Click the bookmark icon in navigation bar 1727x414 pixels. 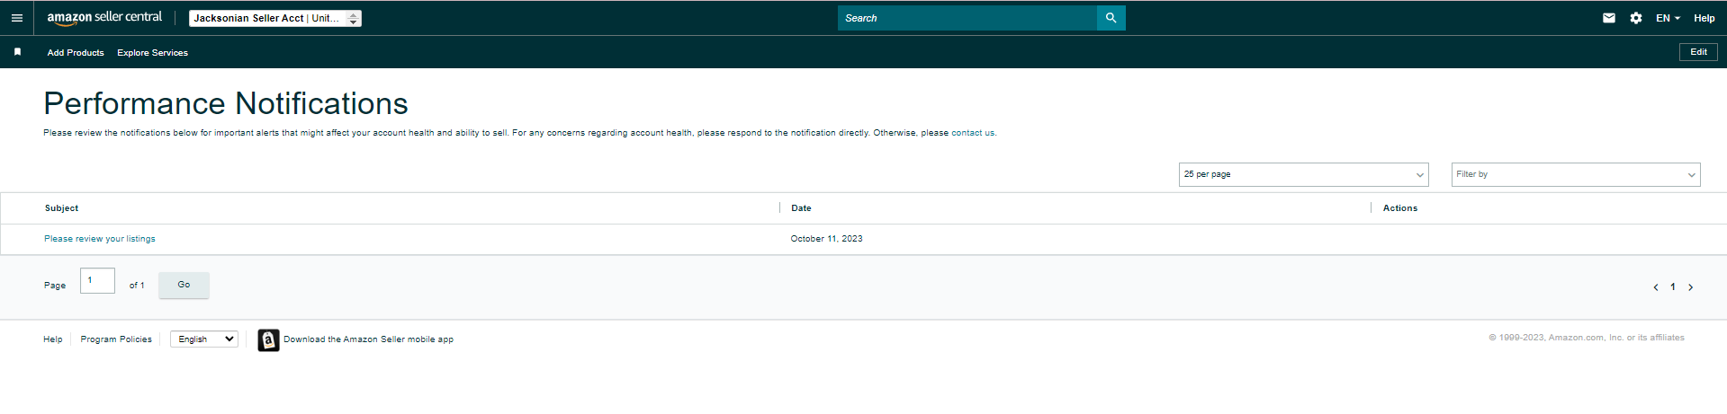pos(17,52)
